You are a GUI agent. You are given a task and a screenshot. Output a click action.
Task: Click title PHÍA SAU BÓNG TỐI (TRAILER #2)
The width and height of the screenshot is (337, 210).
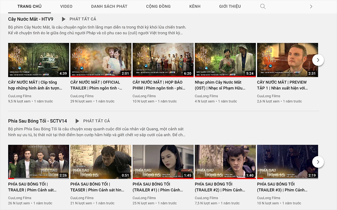[x=220, y=187]
